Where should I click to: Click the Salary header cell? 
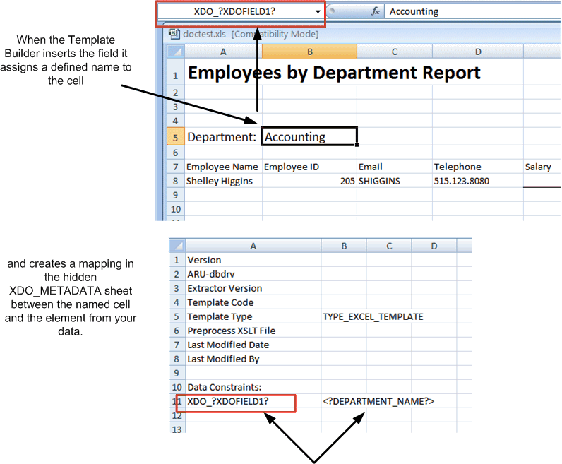click(542, 167)
